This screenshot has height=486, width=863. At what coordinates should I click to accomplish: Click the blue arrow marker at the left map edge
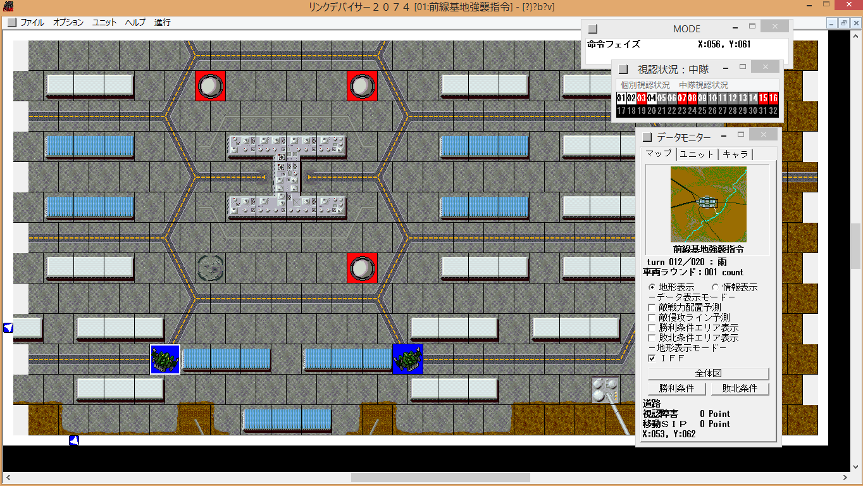(8, 327)
